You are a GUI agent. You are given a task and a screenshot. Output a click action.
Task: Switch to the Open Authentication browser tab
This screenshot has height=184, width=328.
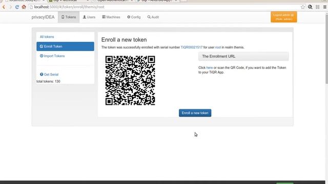[x=113, y=1]
